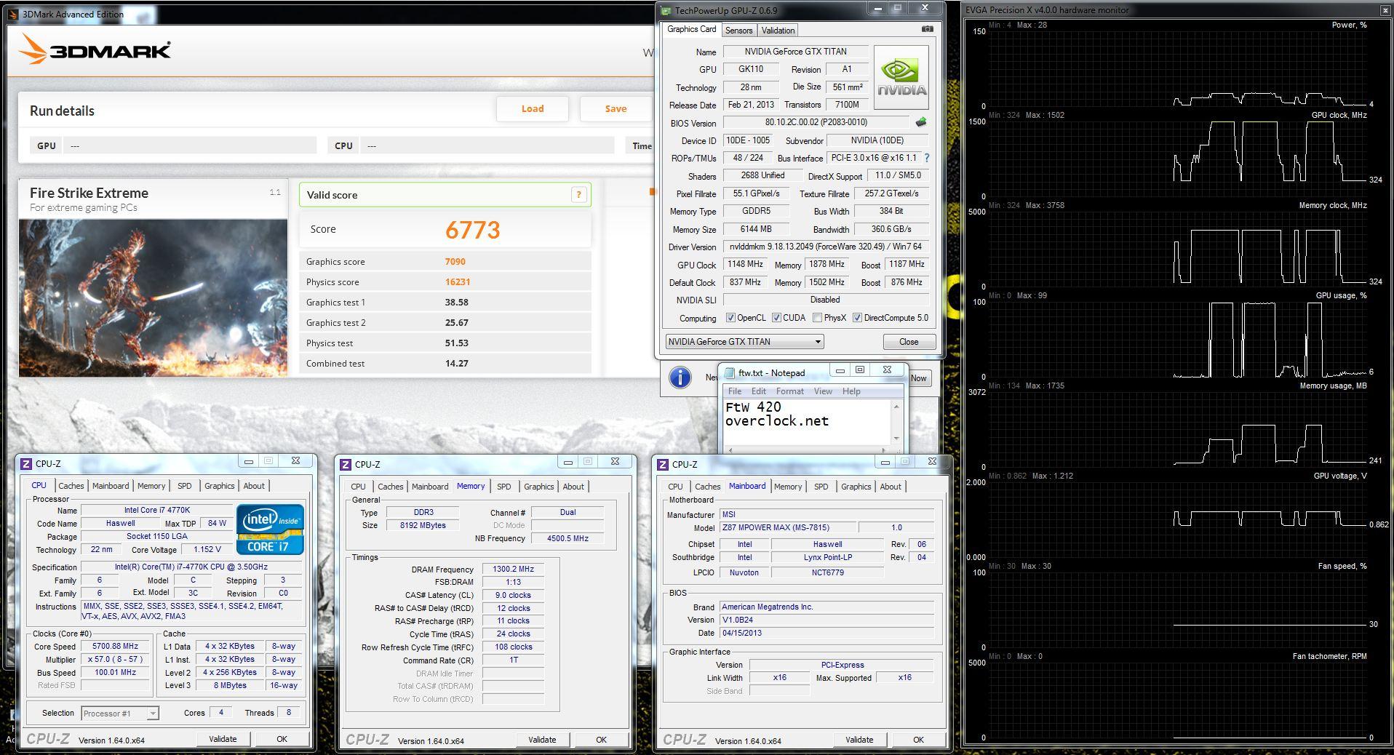Image resolution: width=1394 pixels, height=755 pixels.
Task: Click Validate in the Mainboard CPU-Z window
Action: [x=859, y=740]
